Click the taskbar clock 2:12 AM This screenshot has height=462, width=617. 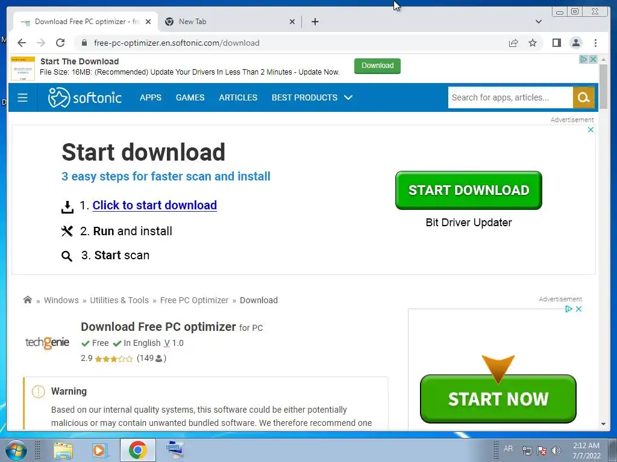click(x=586, y=446)
